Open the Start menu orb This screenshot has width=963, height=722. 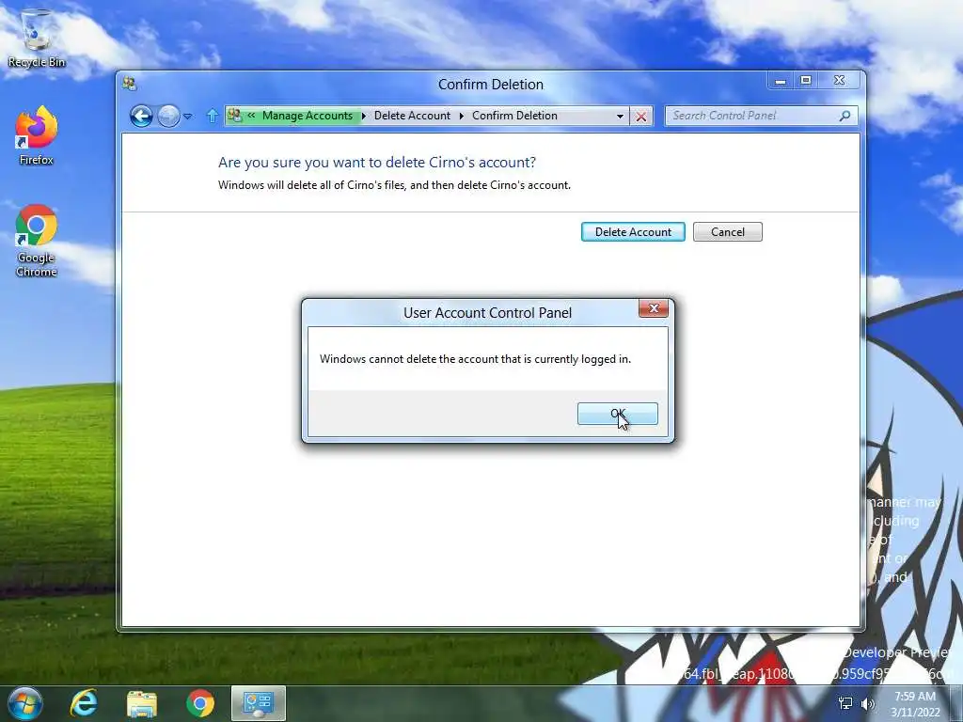pos(25,703)
